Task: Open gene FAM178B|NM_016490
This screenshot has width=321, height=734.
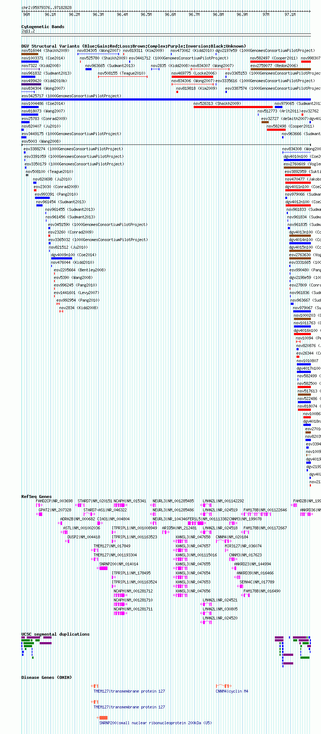Action: [x=262, y=591]
